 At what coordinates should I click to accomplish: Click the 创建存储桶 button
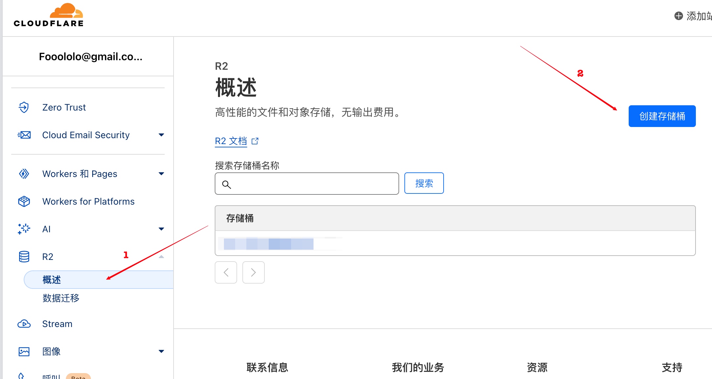pyautogui.click(x=662, y=116)
